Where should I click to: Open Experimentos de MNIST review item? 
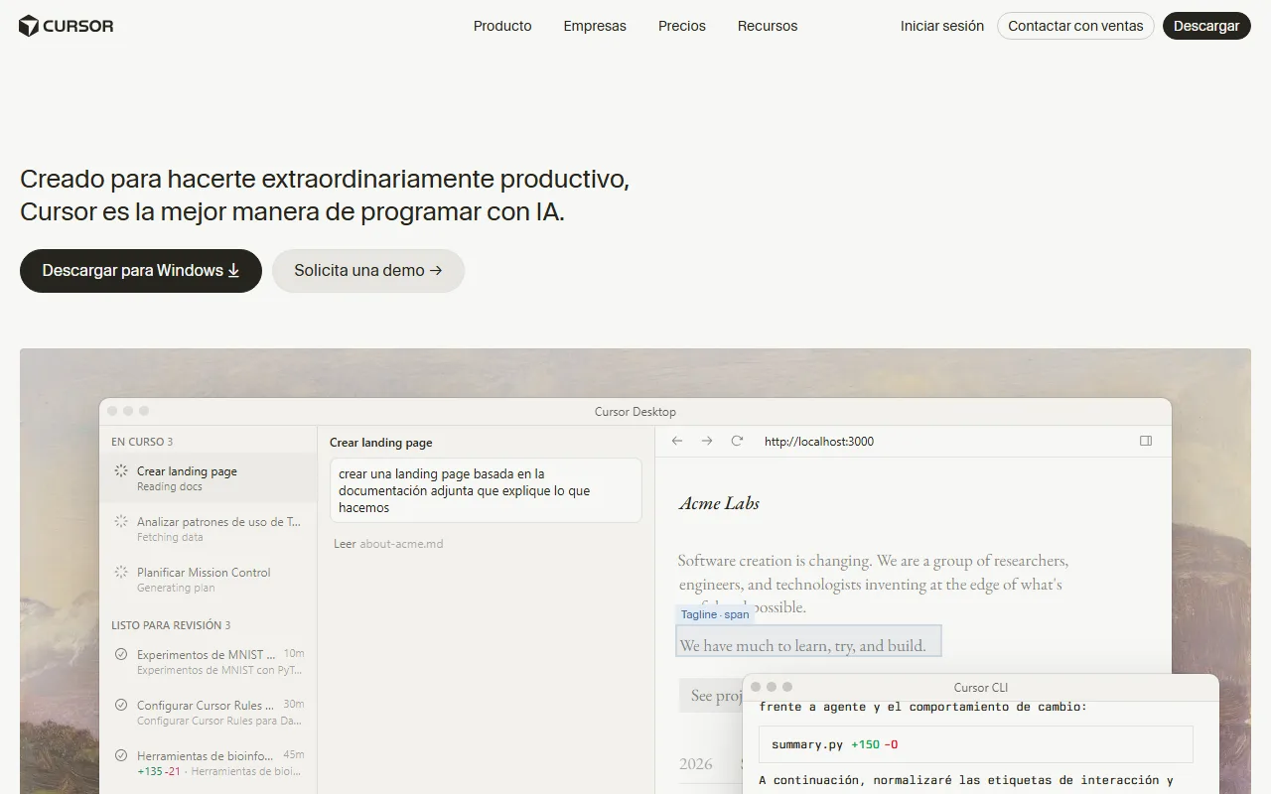pos(209,662)
